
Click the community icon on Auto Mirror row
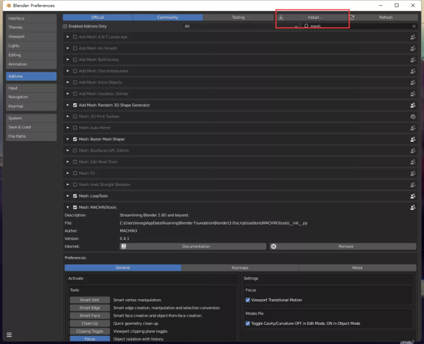413,128
